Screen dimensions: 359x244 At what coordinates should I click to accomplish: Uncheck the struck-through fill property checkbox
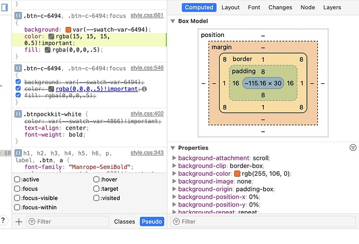tap(18, 95)
